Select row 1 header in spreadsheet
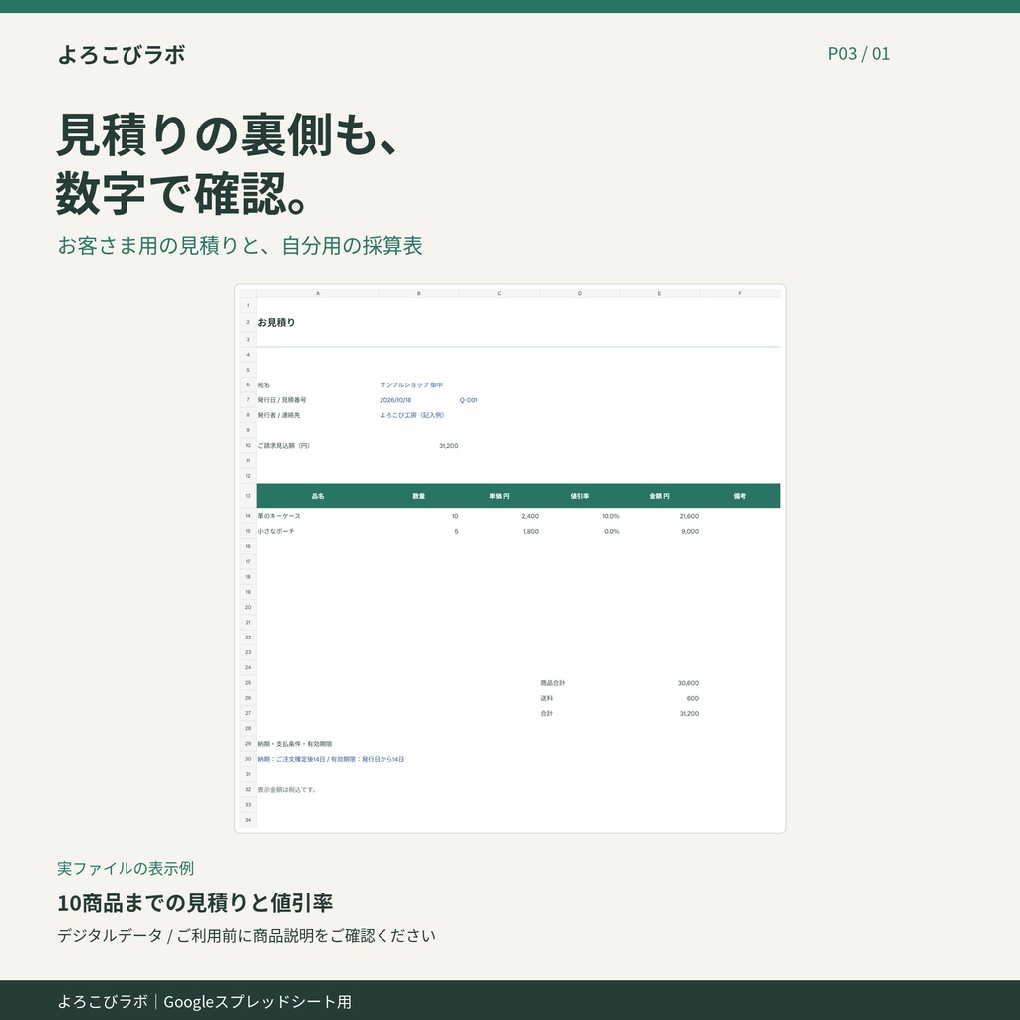This screenshot has height=1020, width=1020. pyautogui.click(x=248, y=305)
